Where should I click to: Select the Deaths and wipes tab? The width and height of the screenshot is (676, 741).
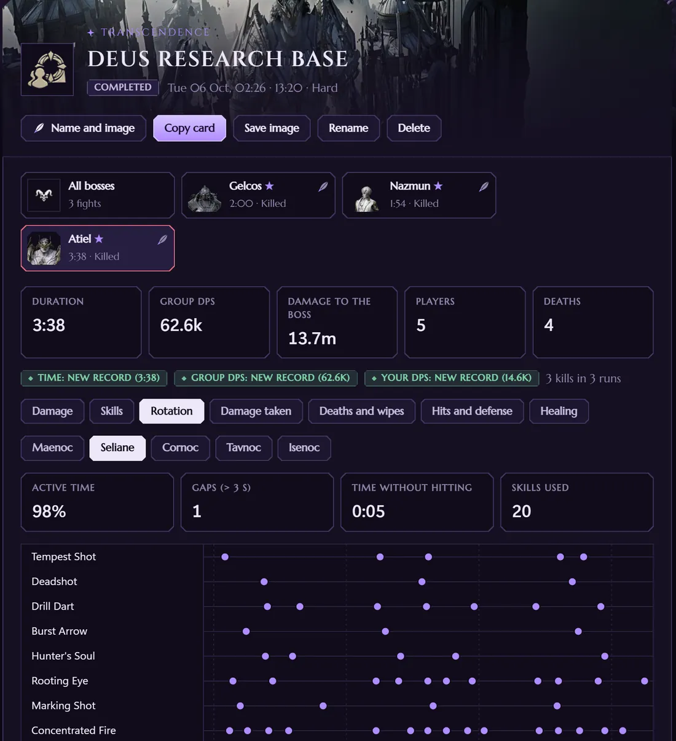click(x=361, y=411)
